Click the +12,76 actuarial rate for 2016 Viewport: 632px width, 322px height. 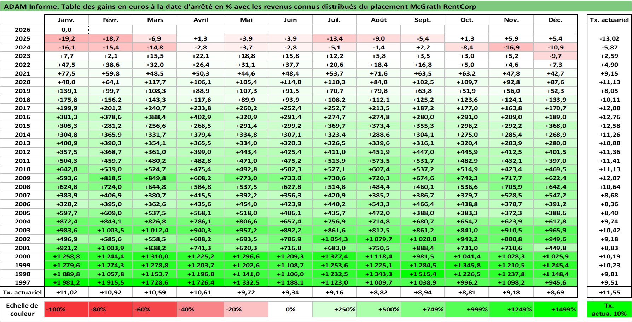[609, 117]
